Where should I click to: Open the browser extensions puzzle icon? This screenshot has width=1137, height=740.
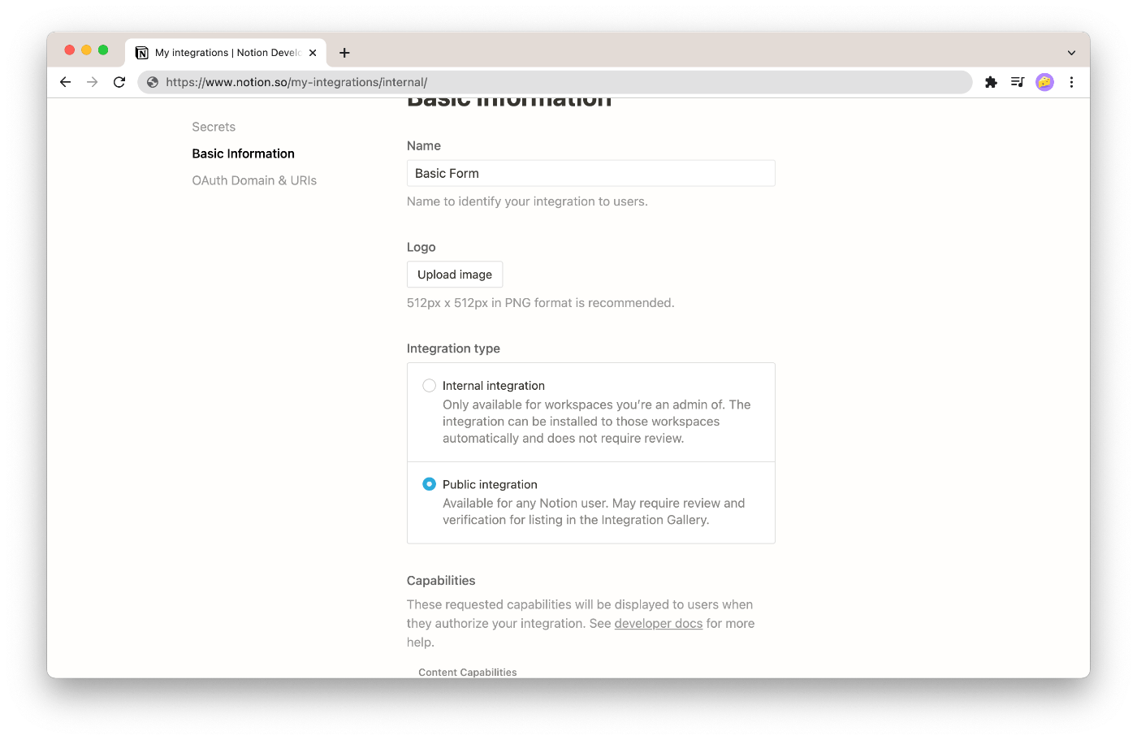[x=991, y=82]
